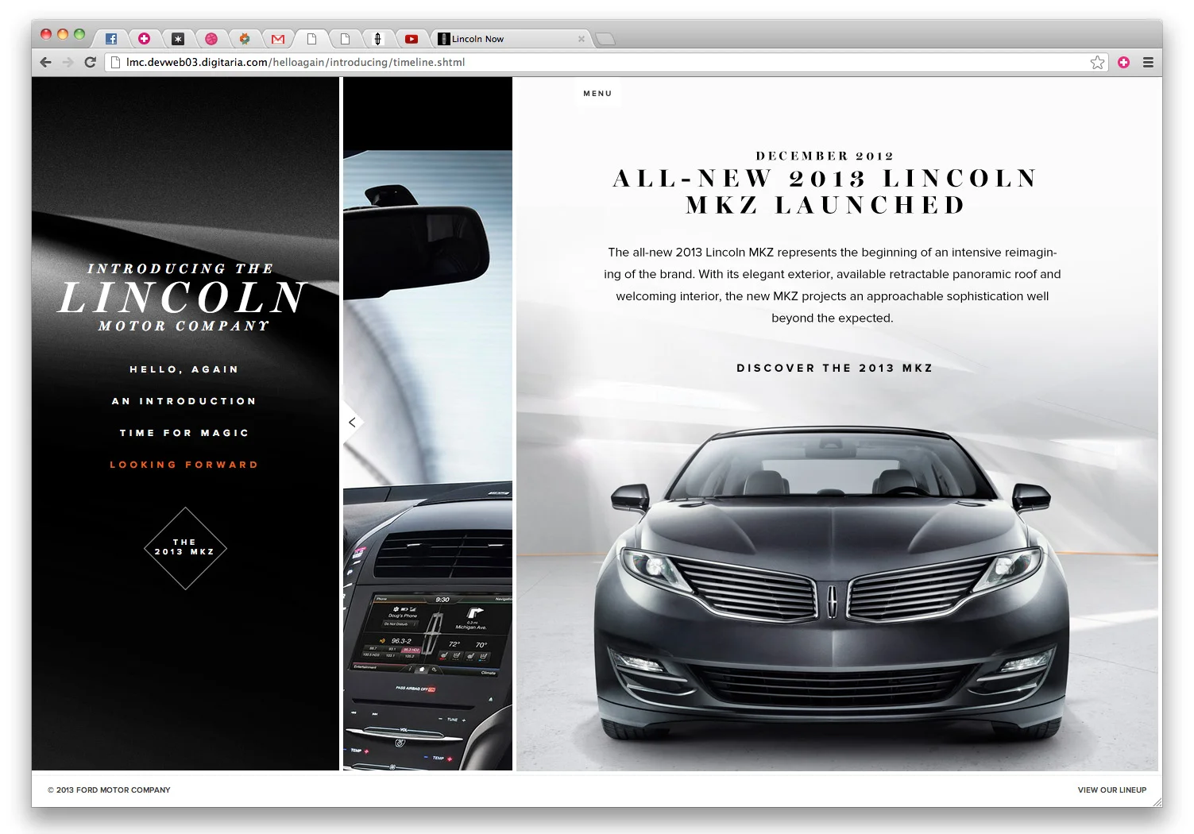Minimize window with yellow button
This screenshot has width=1194, height=834.
click(62, 34)
